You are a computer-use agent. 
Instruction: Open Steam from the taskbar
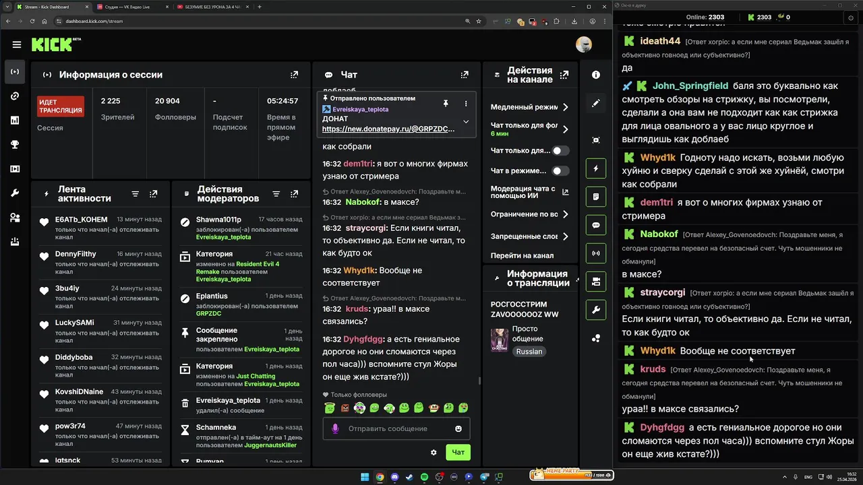coord(409,477)
